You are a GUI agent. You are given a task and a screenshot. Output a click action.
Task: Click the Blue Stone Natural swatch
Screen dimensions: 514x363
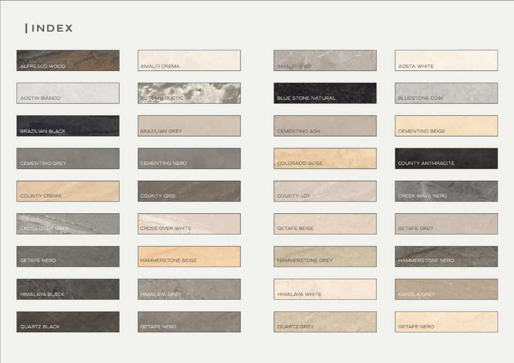coord(325,93)
